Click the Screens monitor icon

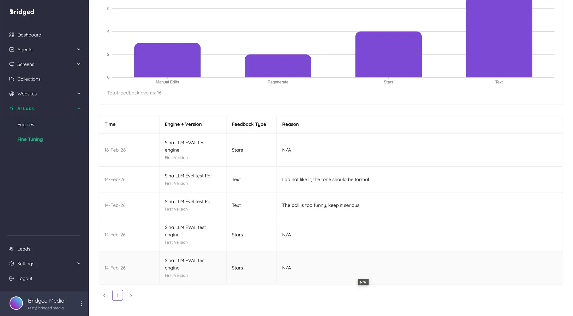pos(12,64)
